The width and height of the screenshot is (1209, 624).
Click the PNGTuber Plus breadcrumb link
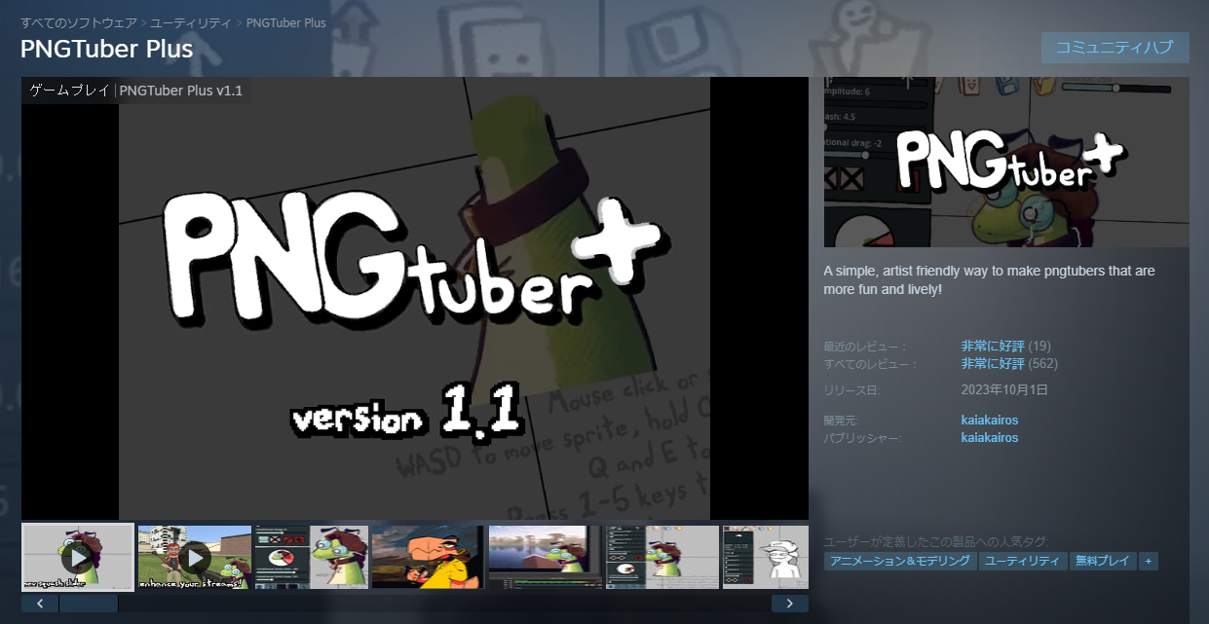(286, 22)
